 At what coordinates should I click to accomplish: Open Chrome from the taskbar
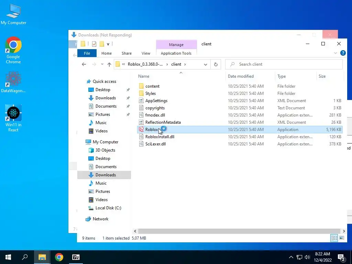pos(59,257)
